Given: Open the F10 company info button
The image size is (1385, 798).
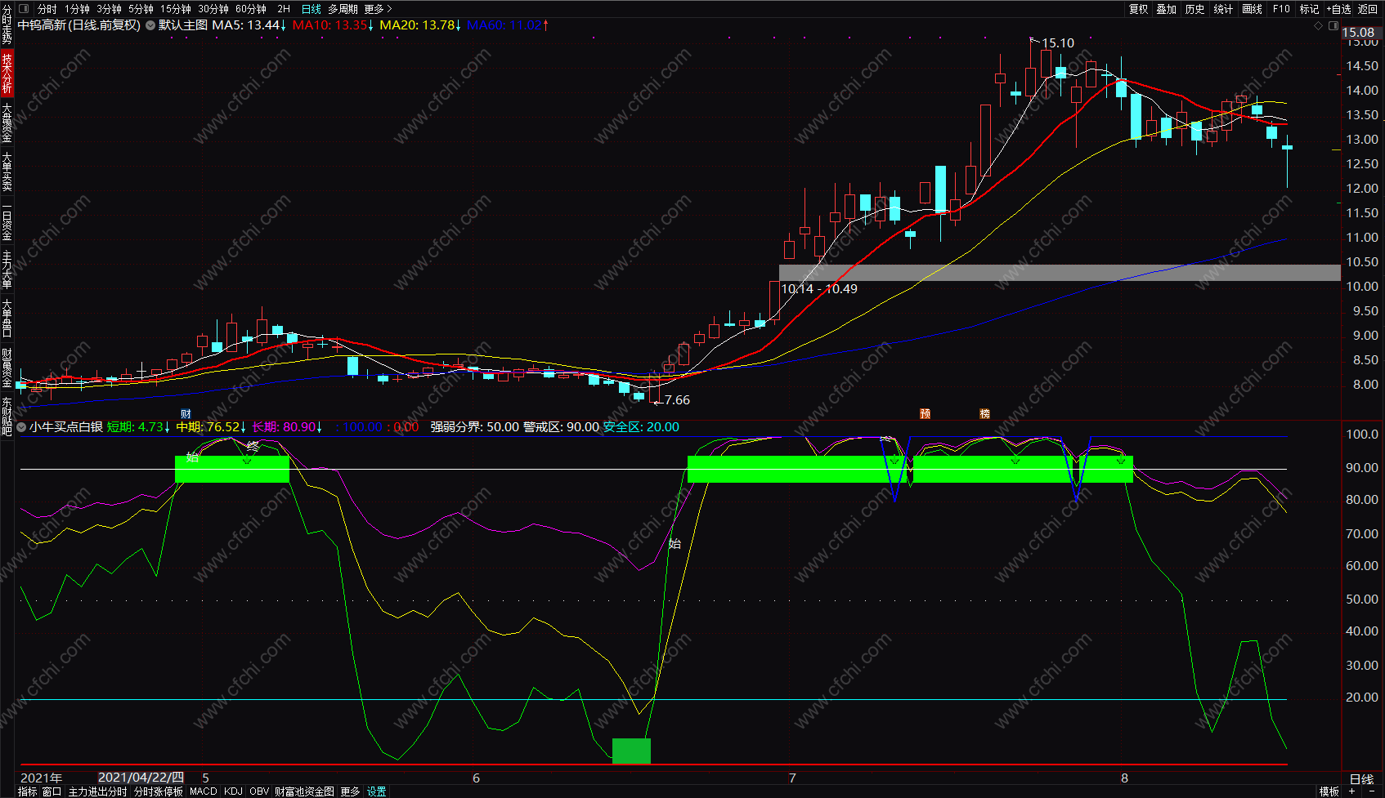Looking at the screenshot, I should click(x=1281, y=9).
